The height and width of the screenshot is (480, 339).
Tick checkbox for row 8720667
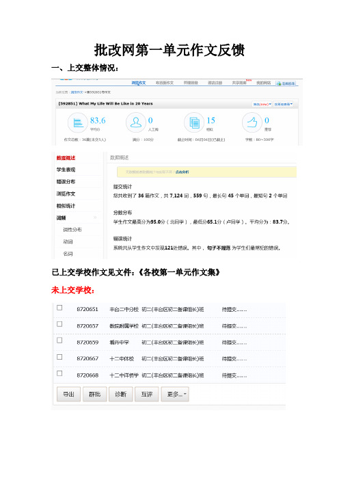pos(59,357)
